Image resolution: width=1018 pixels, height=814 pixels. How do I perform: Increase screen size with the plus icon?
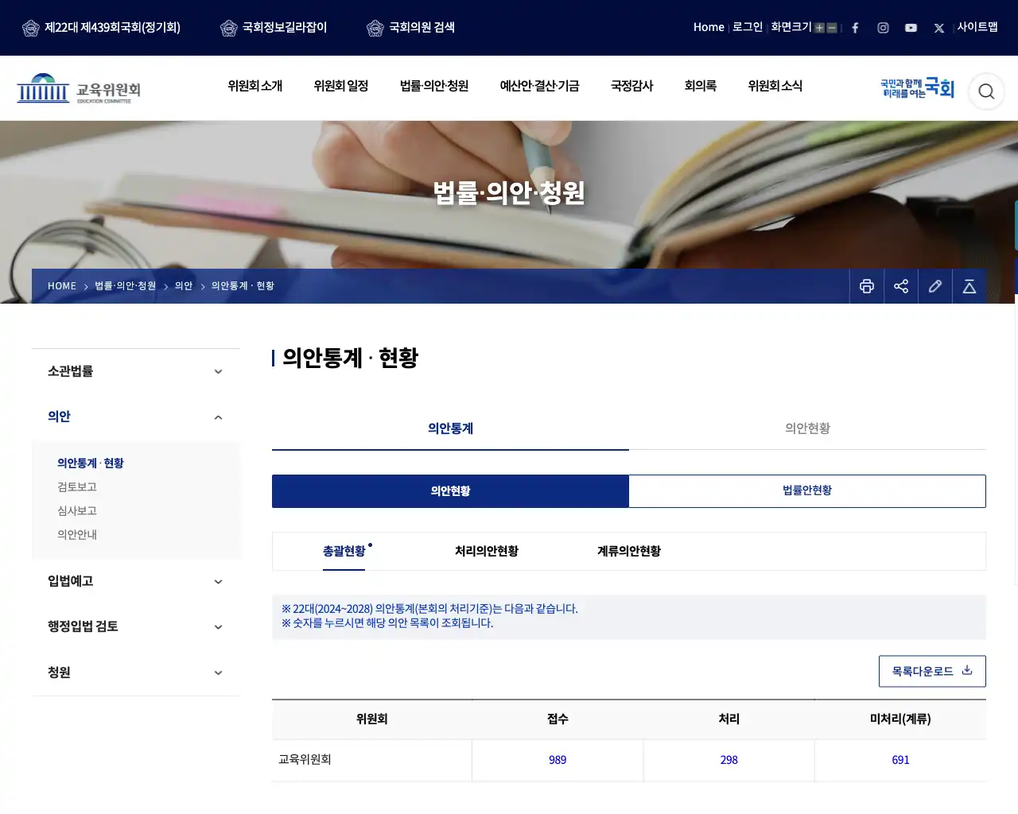tap(819, 28)
